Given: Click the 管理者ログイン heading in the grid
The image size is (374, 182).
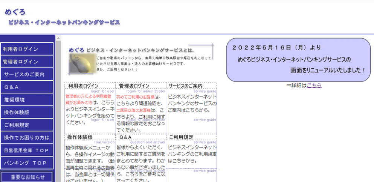Looking at the screenshot, I should (x=134, y=86).
